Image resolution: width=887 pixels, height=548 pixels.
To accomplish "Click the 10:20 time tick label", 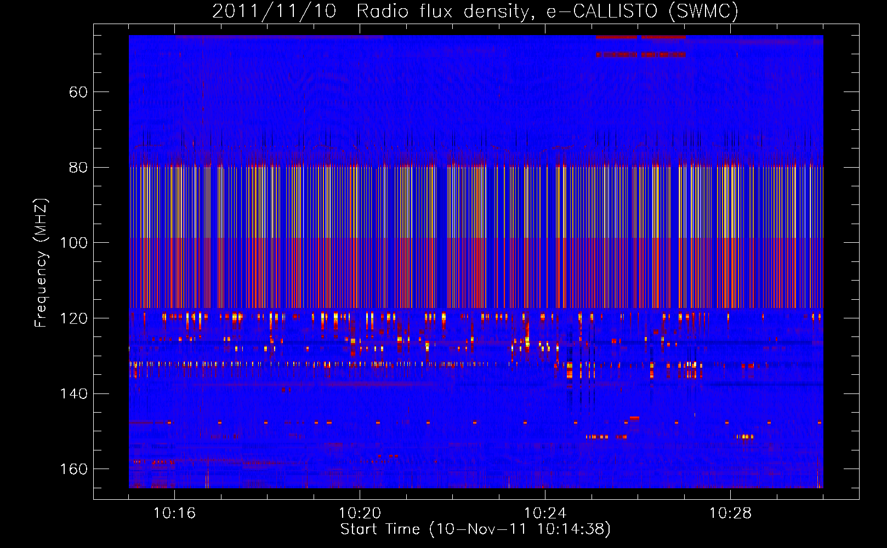I will coord(360,513).
